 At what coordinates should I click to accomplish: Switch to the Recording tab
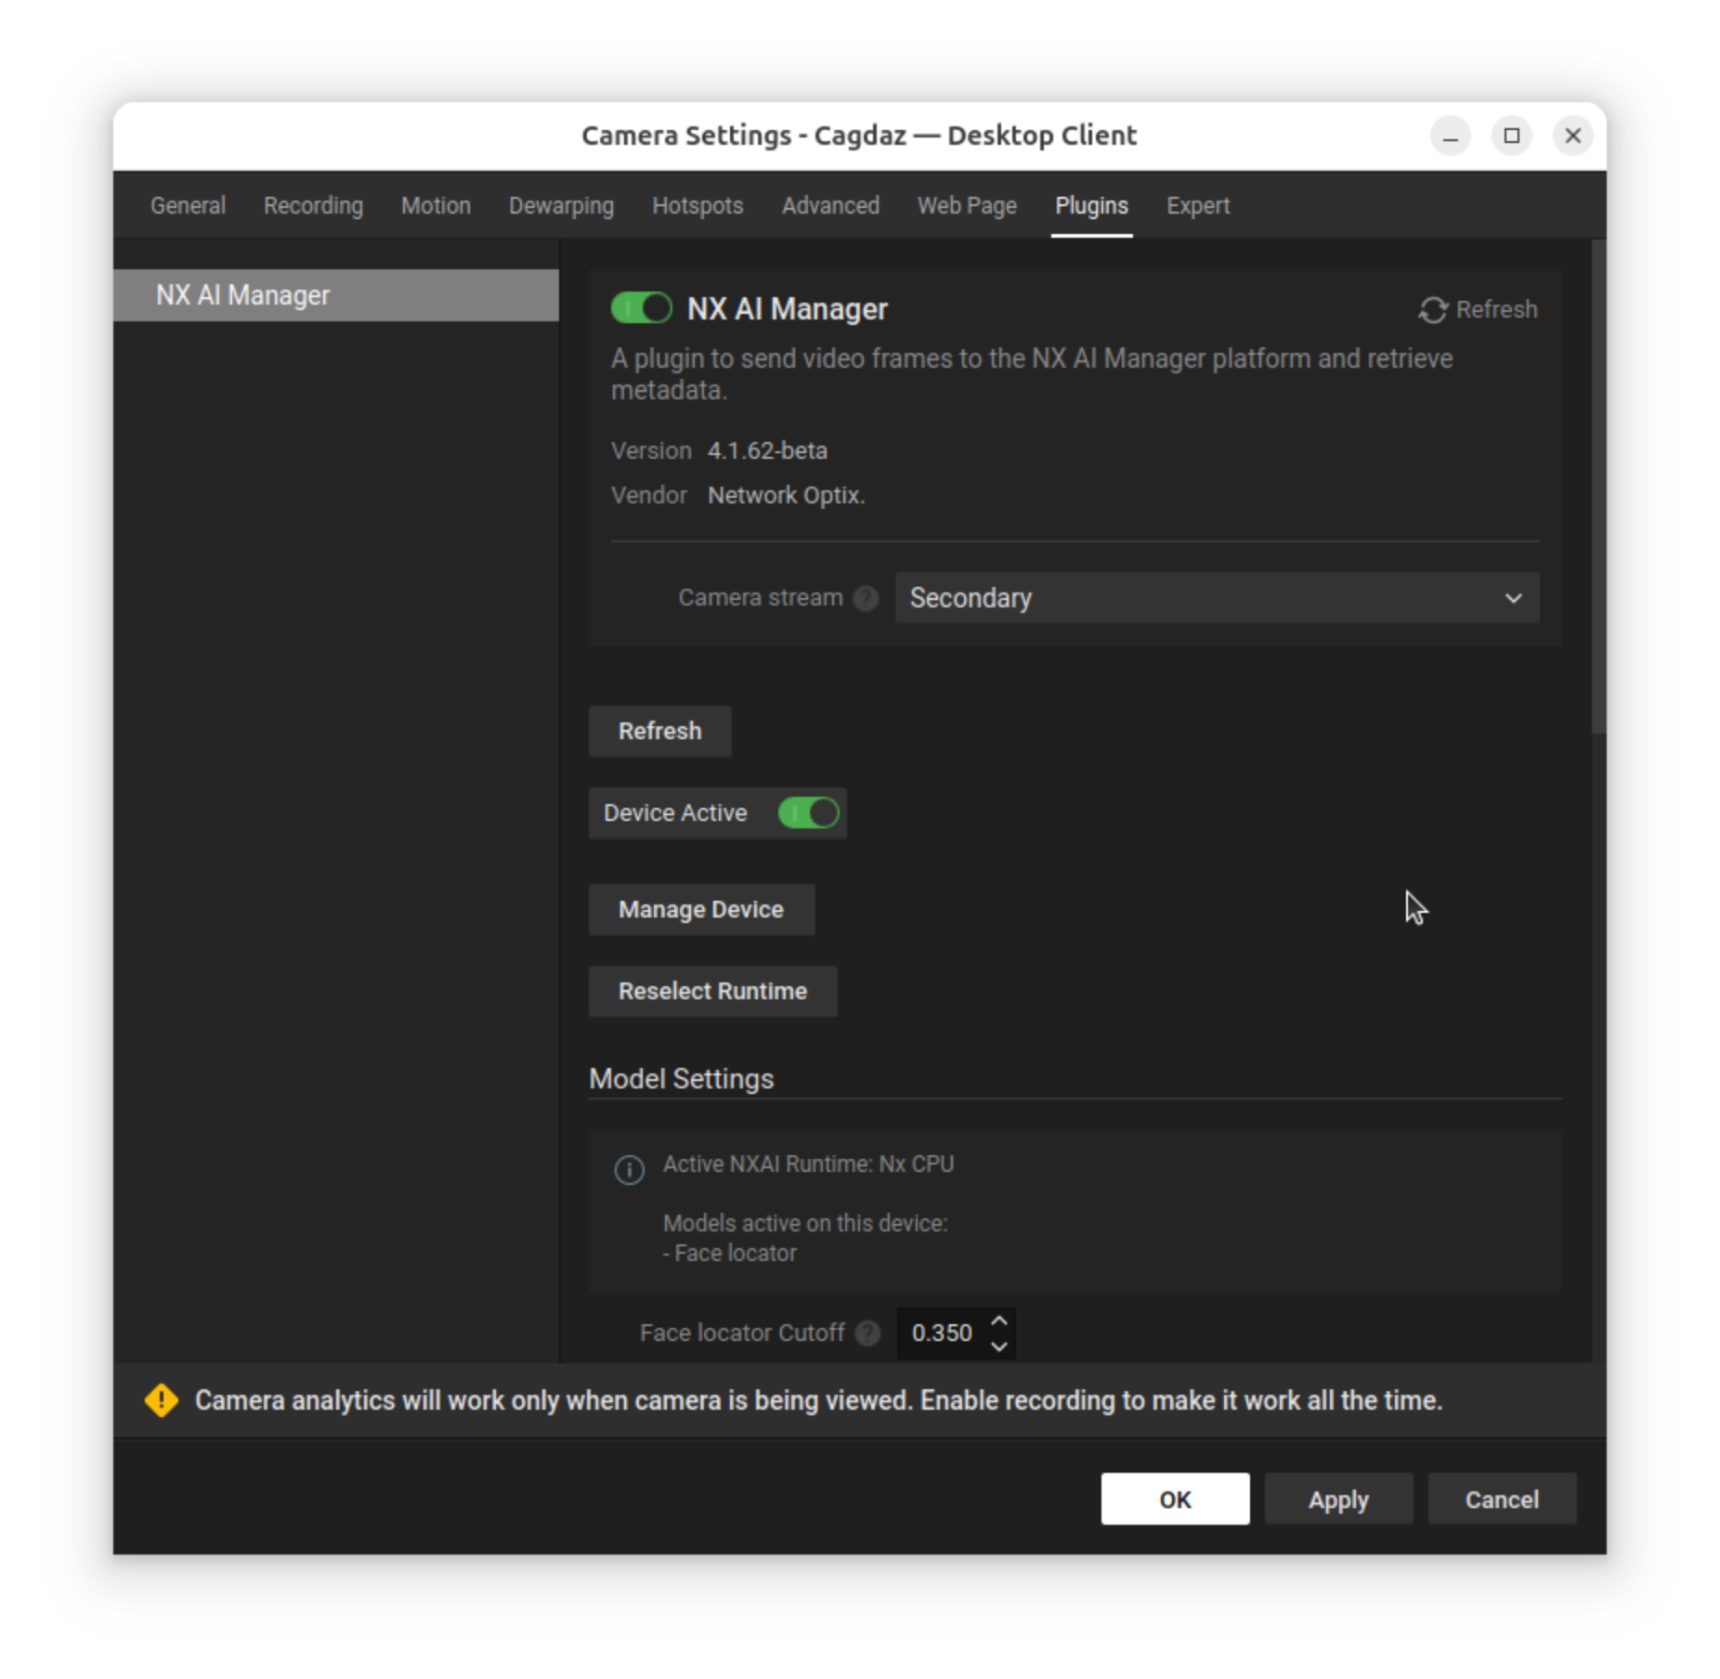(x=313, y=205)
